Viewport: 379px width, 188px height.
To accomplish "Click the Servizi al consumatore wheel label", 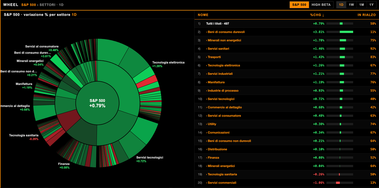I will point(42,47).
